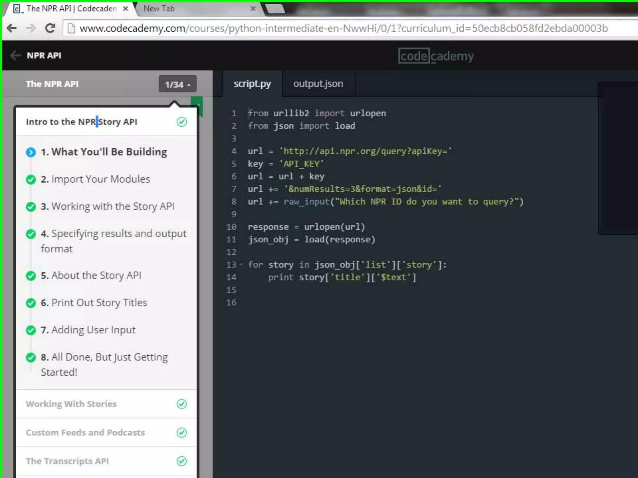Click check circle on Custom Feeds and Podcasts
The image size is (638, 478).
pos(182,433)
